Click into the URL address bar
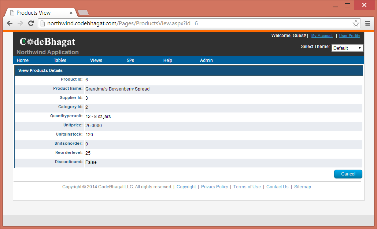The height and width of the screenshot is (229, 377). click(x=198, y=23)
